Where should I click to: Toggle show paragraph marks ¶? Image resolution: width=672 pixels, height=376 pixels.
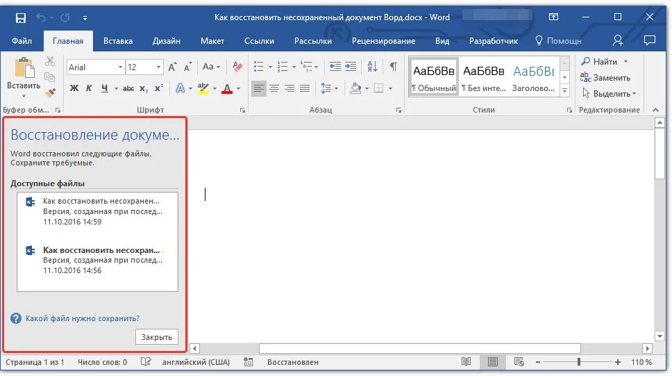click(x=393, y=67)
